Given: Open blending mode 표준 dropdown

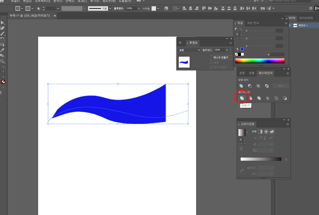Looking at the screenshot, I should [x=189, y=50].
